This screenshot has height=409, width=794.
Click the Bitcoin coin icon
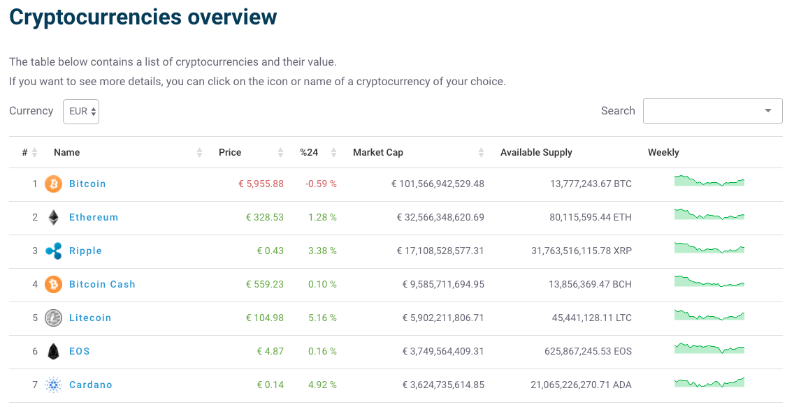pos(53,184)
